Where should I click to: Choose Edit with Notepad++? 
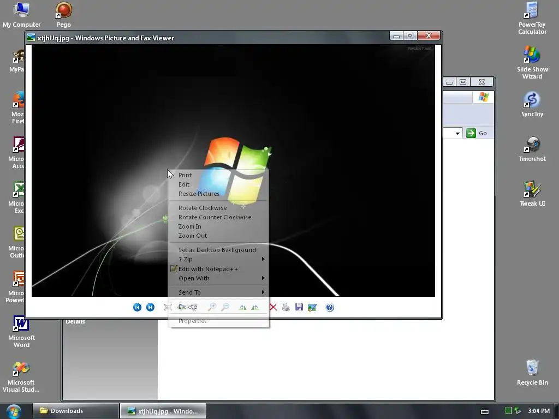(218, 268)
